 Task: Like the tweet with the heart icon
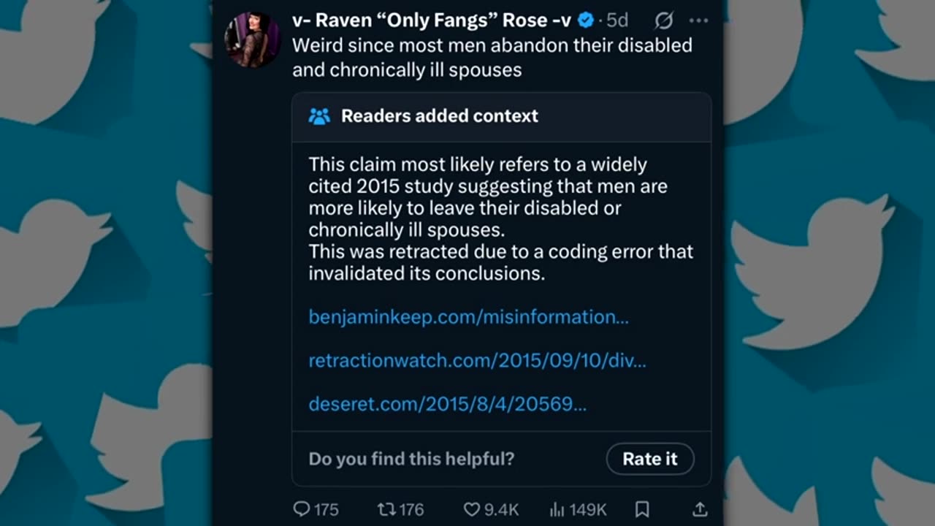[473, 509]
